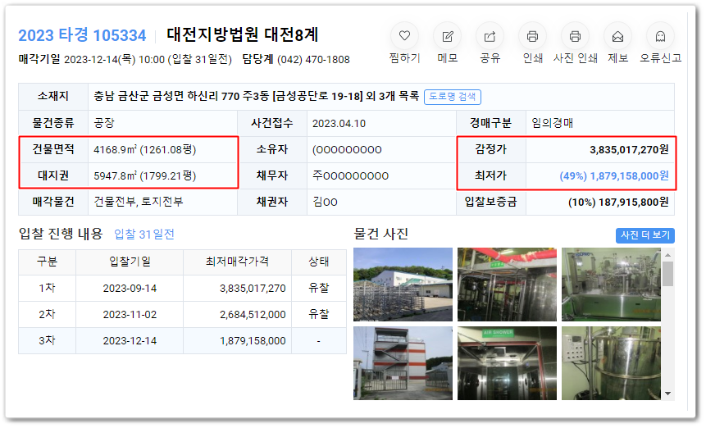This screenshot has height=428, width=706.
Task: Open case number 2023 타경 105334 link
Action: coord(82,35)
